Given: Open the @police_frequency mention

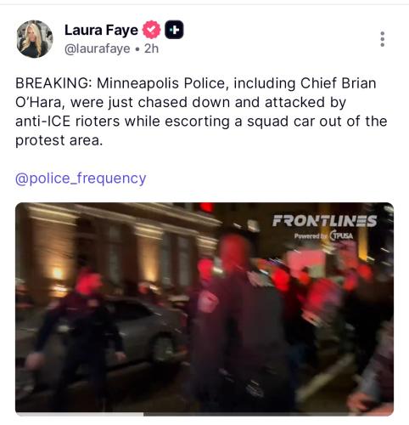Looking at the screenshot, I should [x=81, y=178].
